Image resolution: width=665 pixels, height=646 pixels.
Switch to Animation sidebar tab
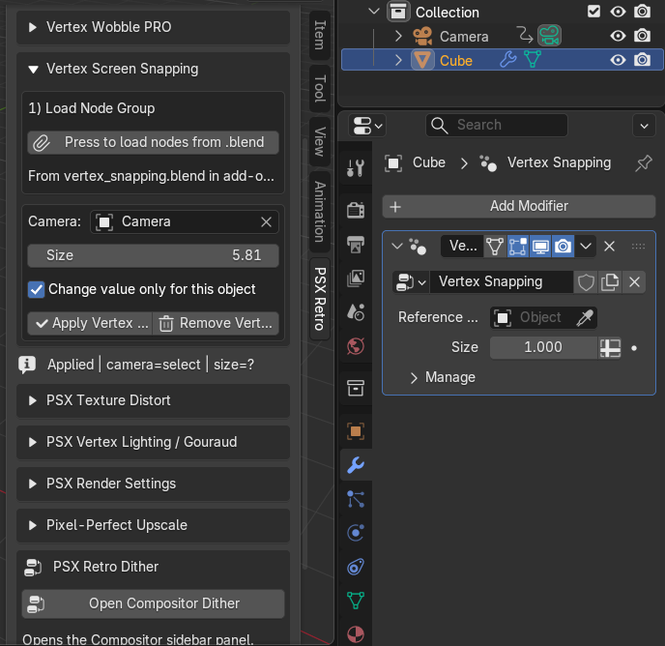(320, 212)
